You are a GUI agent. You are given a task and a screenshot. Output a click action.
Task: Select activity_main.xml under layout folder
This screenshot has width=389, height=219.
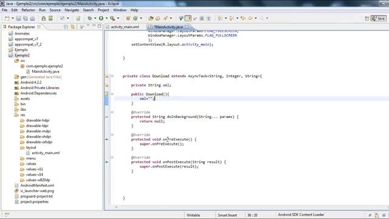point(46,153)
